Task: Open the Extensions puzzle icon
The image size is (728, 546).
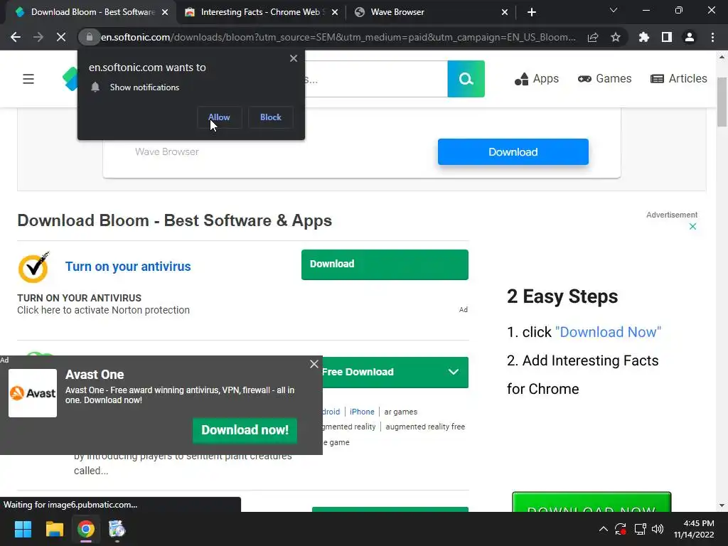Action: (x=644, y=37)
